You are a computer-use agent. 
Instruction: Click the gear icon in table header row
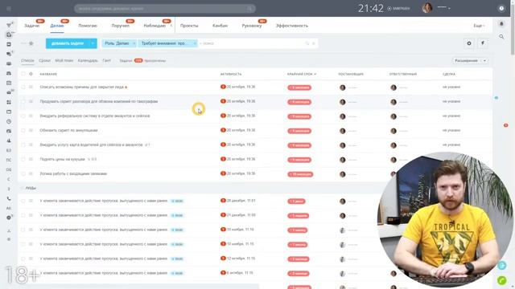pyautogui.click(x=31, y=74)
